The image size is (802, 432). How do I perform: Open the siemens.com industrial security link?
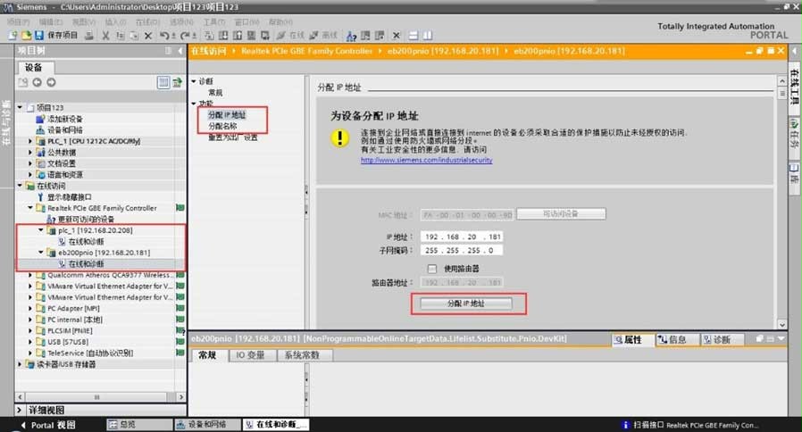pos(426,161)
